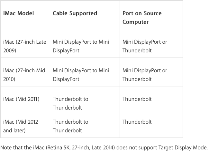Select the iMac (27-inch Late 2009) cell
This screenshot has width=209, height=151.
[x=25, y=43]
